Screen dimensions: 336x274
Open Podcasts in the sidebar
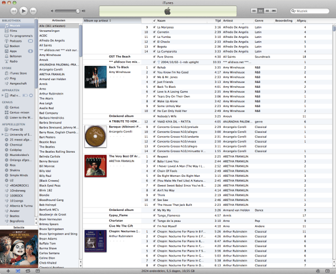point(15,41)
